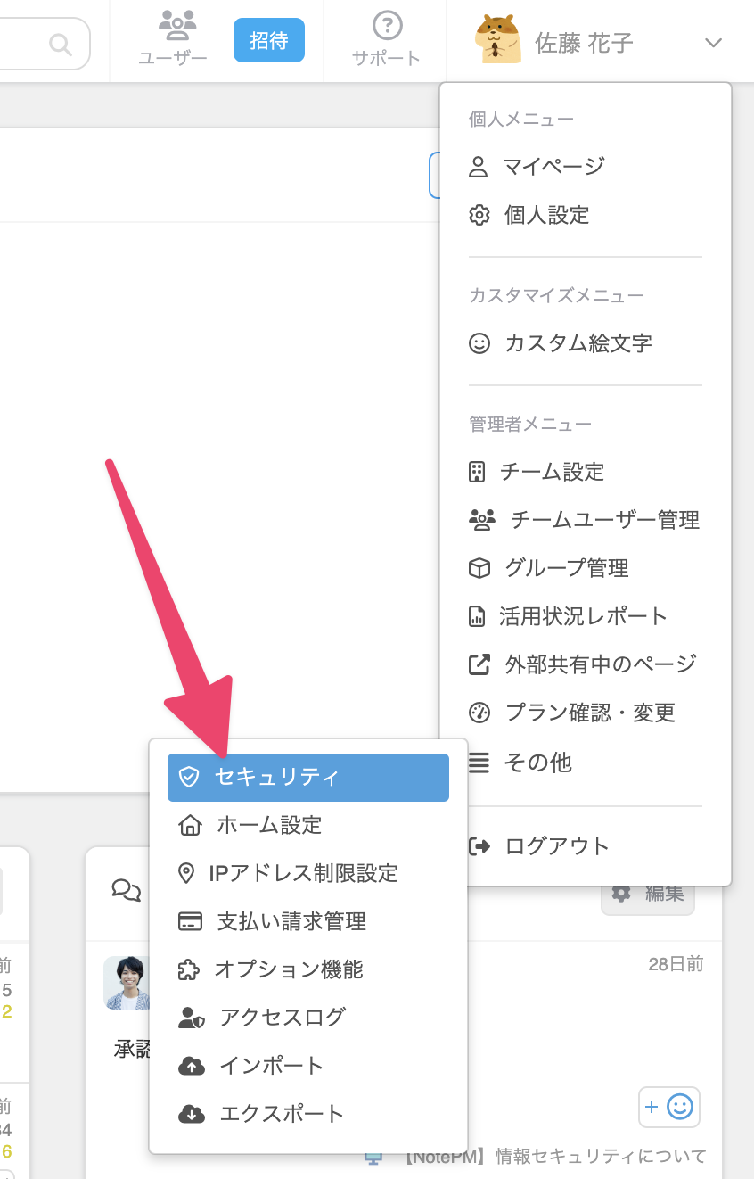Open the account dropdown chevron next to 佐藤 花子
Image resolution: width=754 pixels, height=1179 pixels.
712,42
